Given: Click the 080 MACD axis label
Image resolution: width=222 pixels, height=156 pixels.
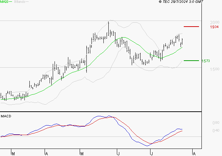Looking at the screenshot, I should pos(216,123).
